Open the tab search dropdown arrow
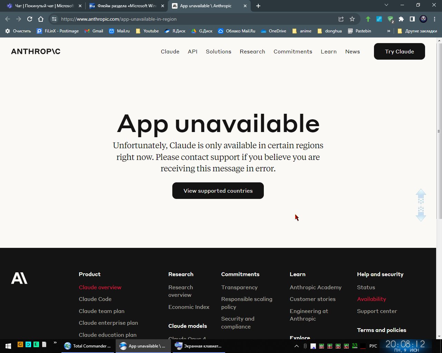 pos(386,5)
